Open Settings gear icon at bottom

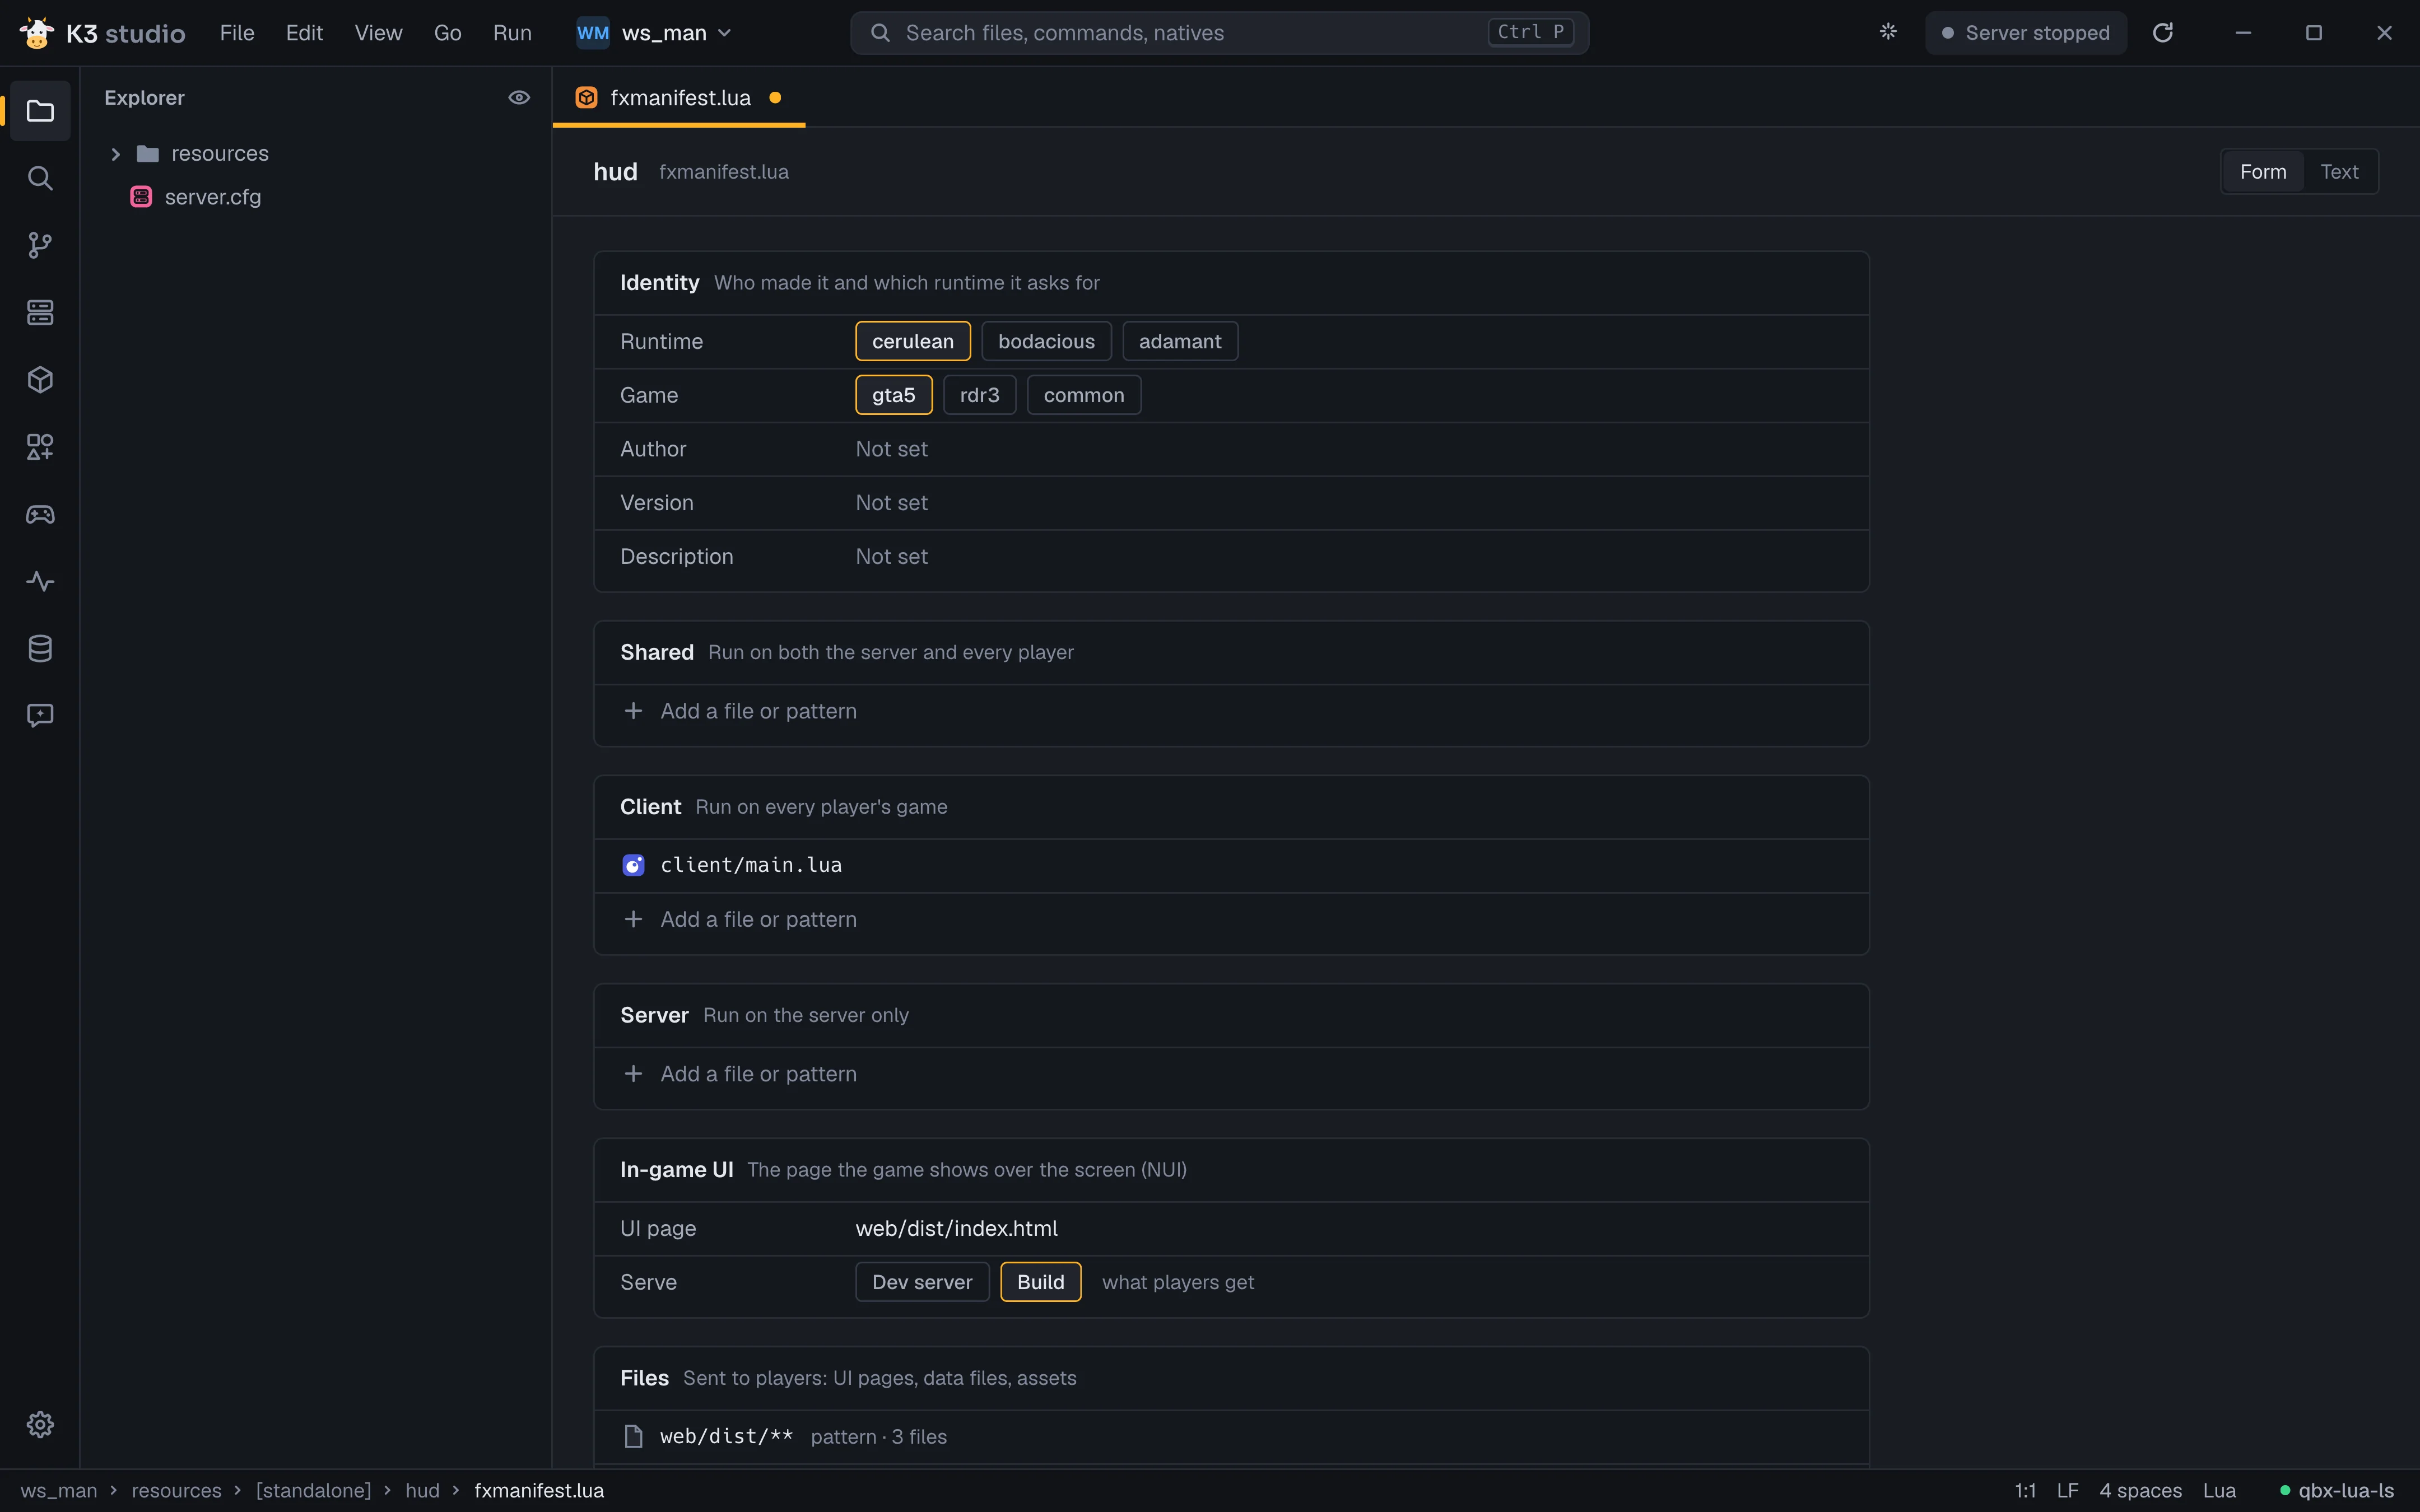pos(40,1424)
